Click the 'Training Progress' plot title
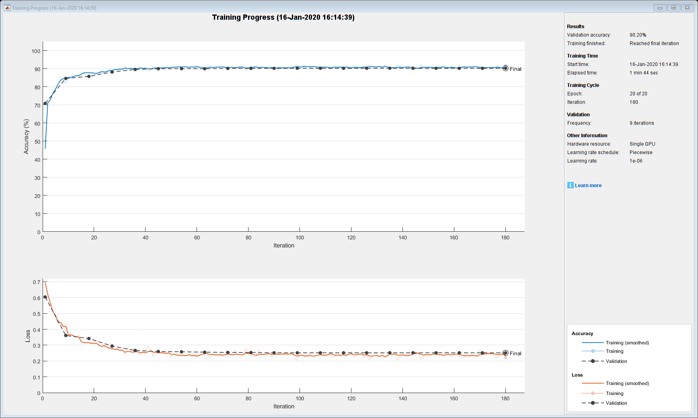The image size is (698, 418). point(283,17)
